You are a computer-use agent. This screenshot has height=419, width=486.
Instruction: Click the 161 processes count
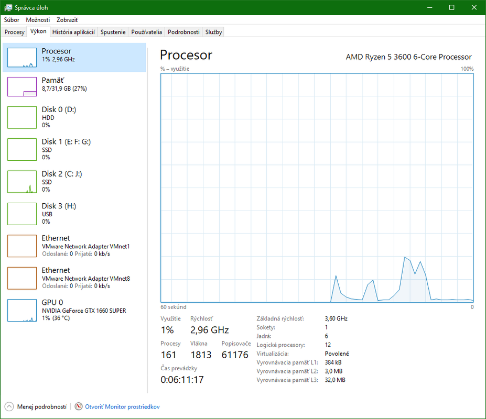[x=168, y=355]
